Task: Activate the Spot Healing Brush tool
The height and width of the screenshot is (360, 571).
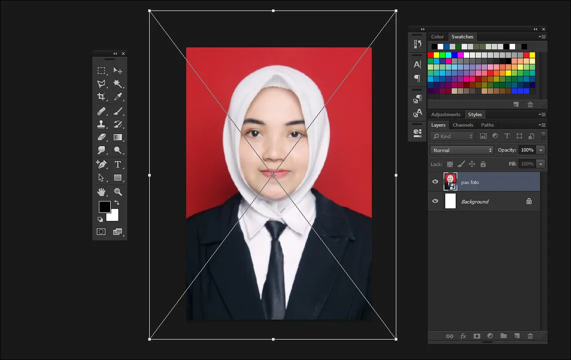Action: tap(102, 111)
